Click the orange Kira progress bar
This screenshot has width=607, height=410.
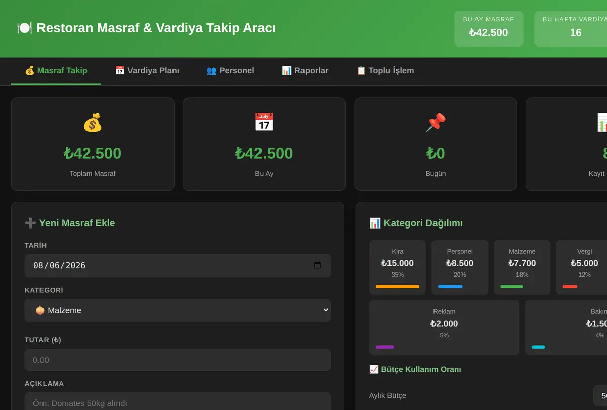click(398, 287)
